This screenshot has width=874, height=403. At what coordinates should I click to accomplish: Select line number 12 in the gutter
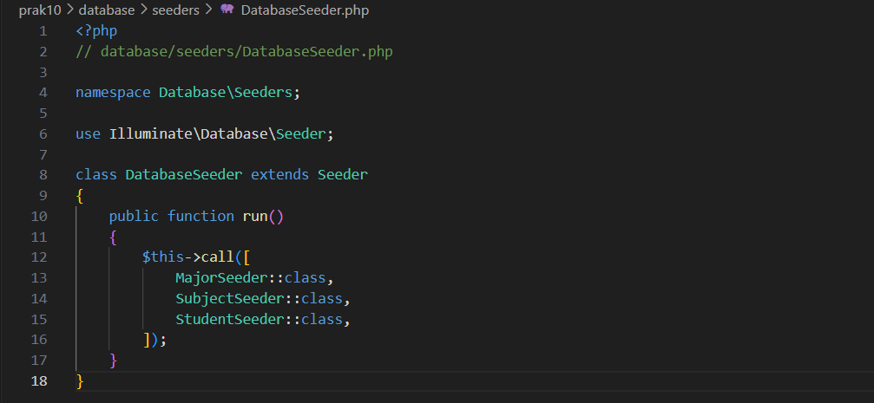[40, 257]
